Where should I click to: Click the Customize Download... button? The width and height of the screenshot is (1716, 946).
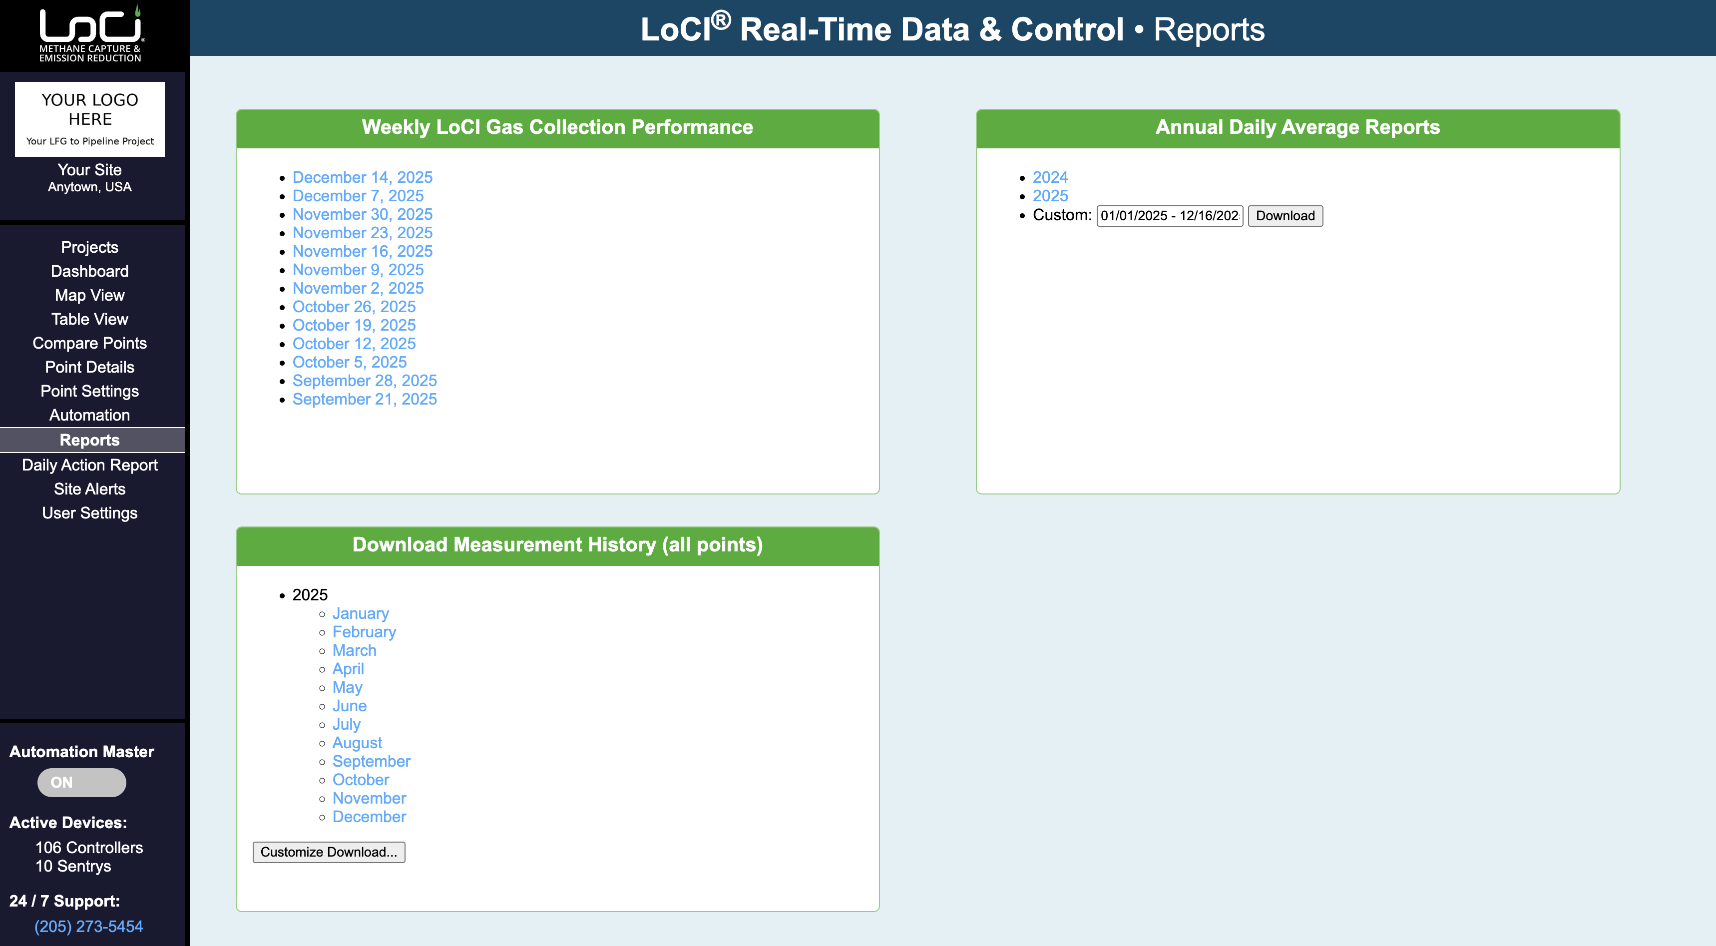pyautogui.click(x=329, y=852)
